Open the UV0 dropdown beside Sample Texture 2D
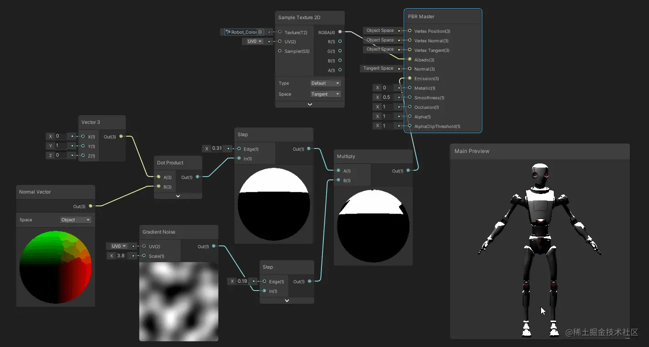 pos(254,41)
